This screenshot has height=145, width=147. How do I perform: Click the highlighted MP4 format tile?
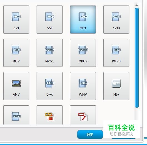coord(83,19)
